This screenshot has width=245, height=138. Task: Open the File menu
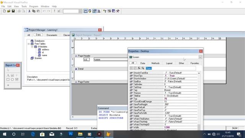click(3, 7)
